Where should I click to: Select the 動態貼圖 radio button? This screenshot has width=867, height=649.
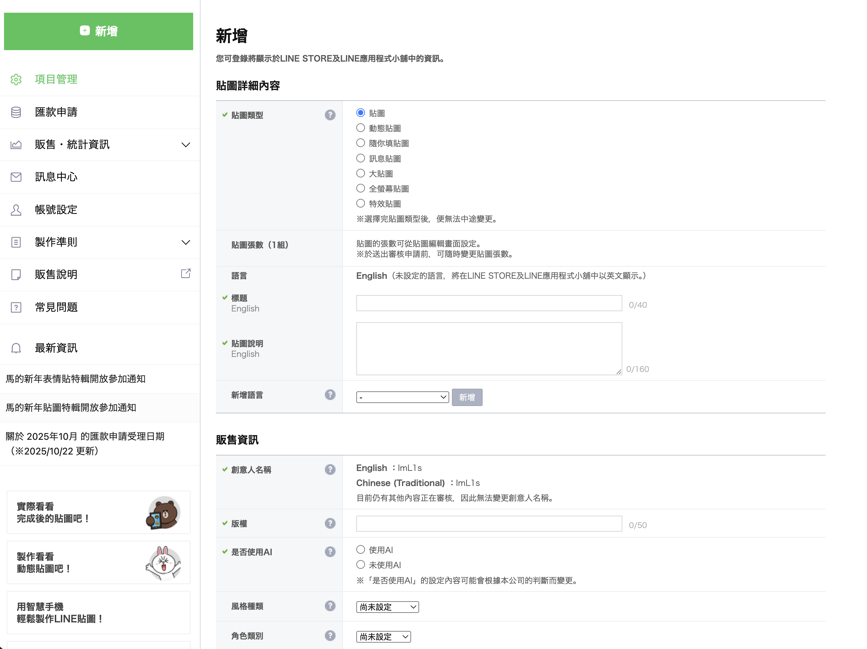361,127
